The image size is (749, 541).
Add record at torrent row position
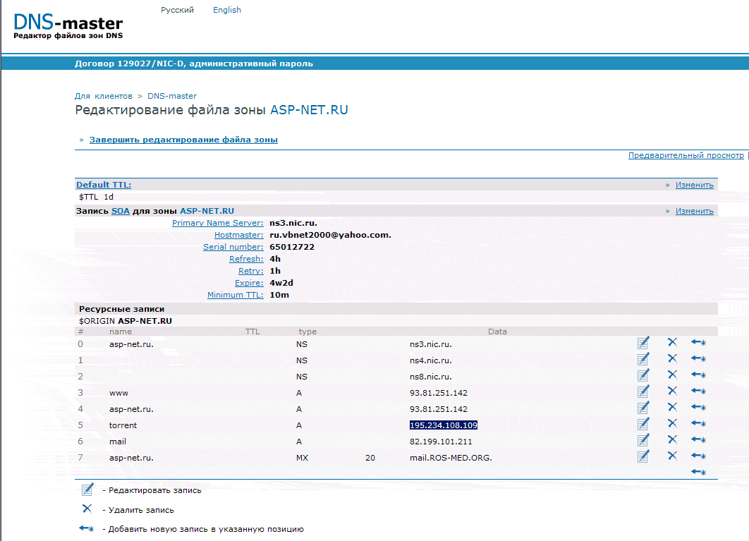pyautogui.click(x=698, y=423)
